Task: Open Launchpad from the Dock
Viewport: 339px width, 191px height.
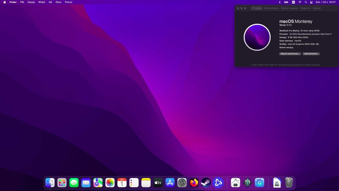Action: (x=62, y=183)
